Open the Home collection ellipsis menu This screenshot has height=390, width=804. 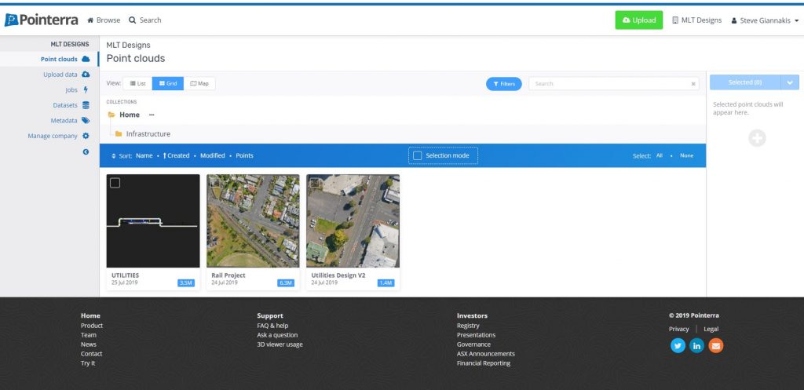[x=152, y=115]
